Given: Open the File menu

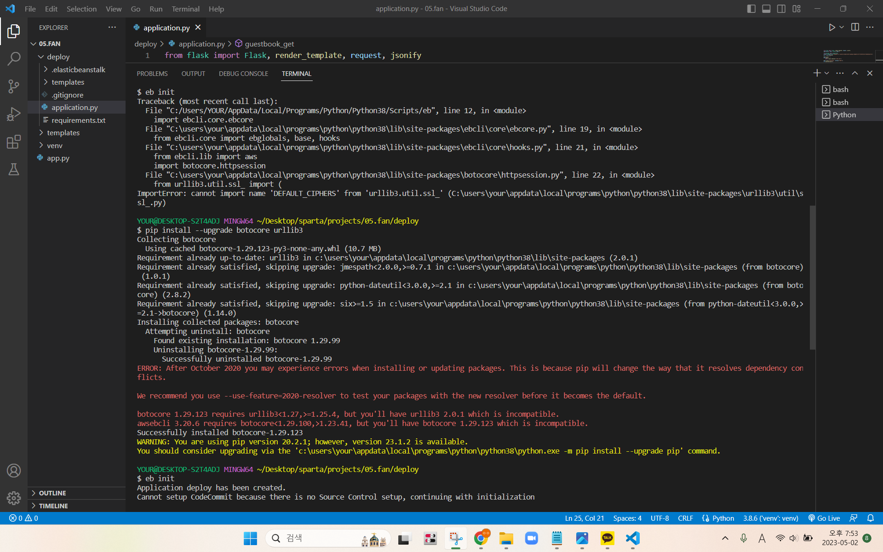Looking at the screenshot, I should click(x=30, y=9).
